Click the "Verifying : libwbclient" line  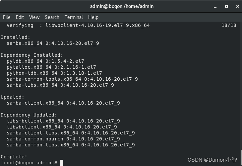[x=78, y=25]
